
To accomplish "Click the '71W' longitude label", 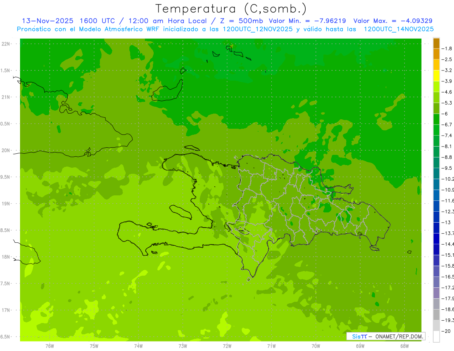I will (271, 346).
